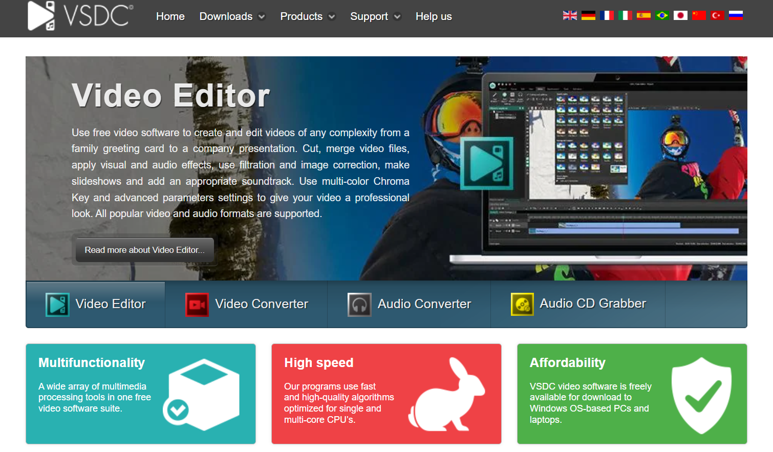Click the High speed heading
This screenshot has width=773, height=452.
pos(318,362)
